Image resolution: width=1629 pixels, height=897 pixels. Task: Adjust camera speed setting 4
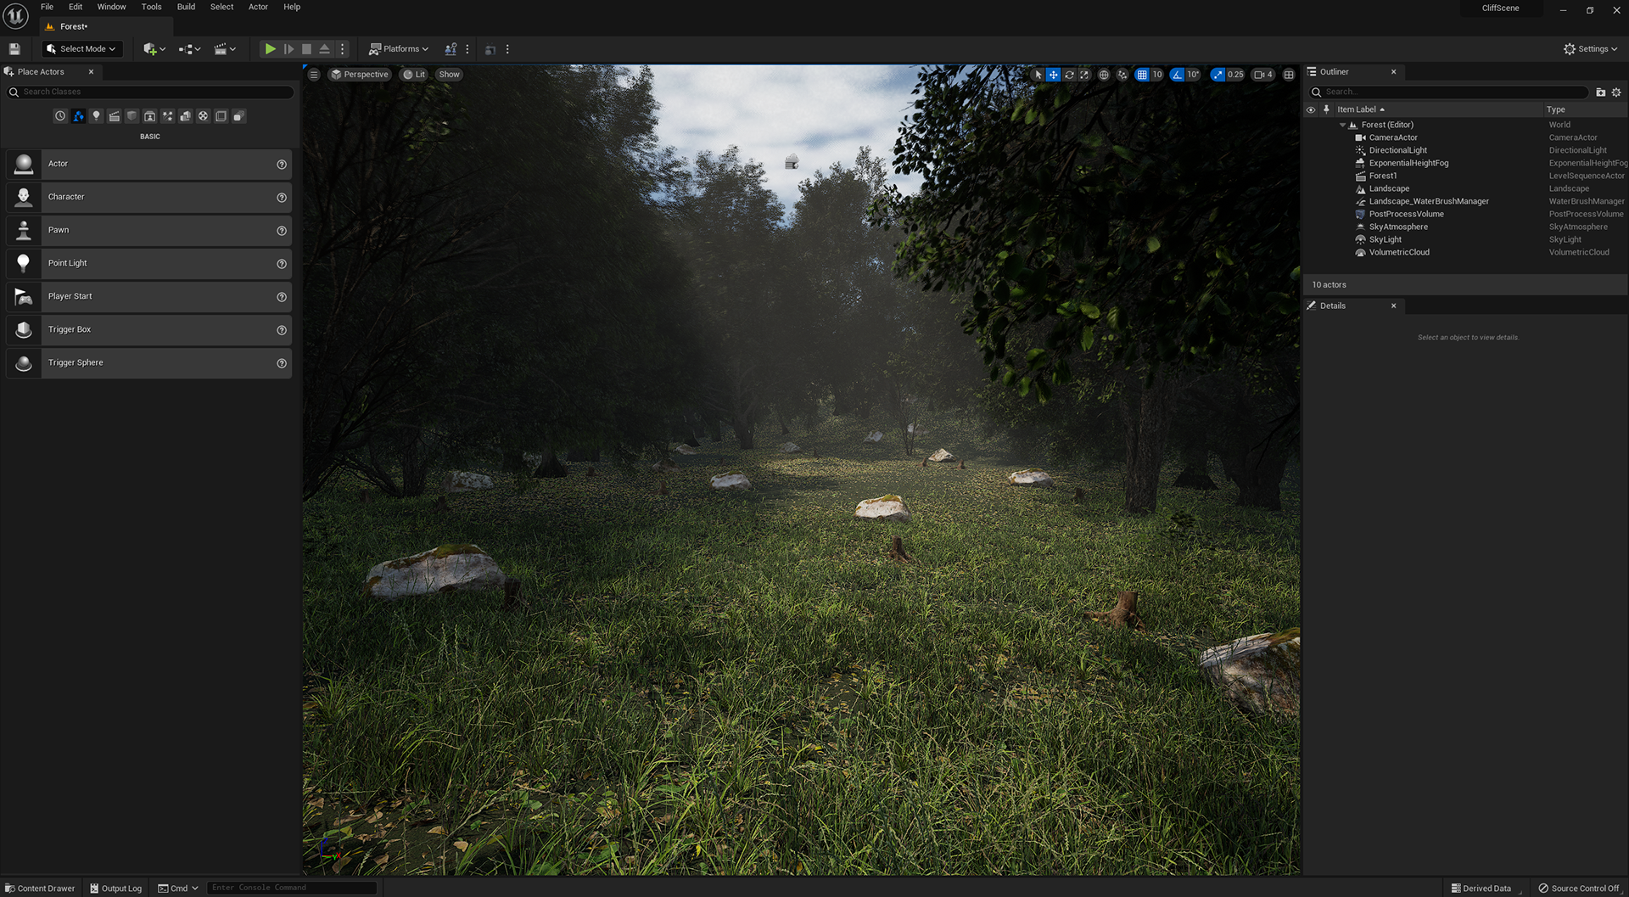(1263, 75)
